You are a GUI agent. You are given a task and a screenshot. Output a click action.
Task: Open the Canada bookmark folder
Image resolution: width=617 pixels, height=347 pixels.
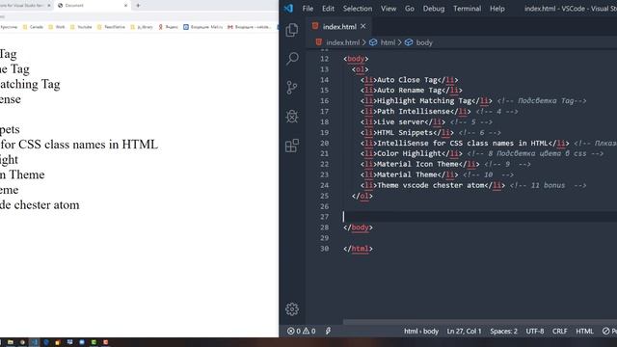click(33, 27)
